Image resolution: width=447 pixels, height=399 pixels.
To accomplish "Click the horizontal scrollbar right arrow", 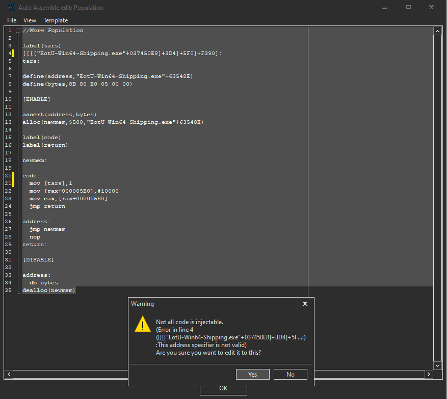I will tap(429, 375).
